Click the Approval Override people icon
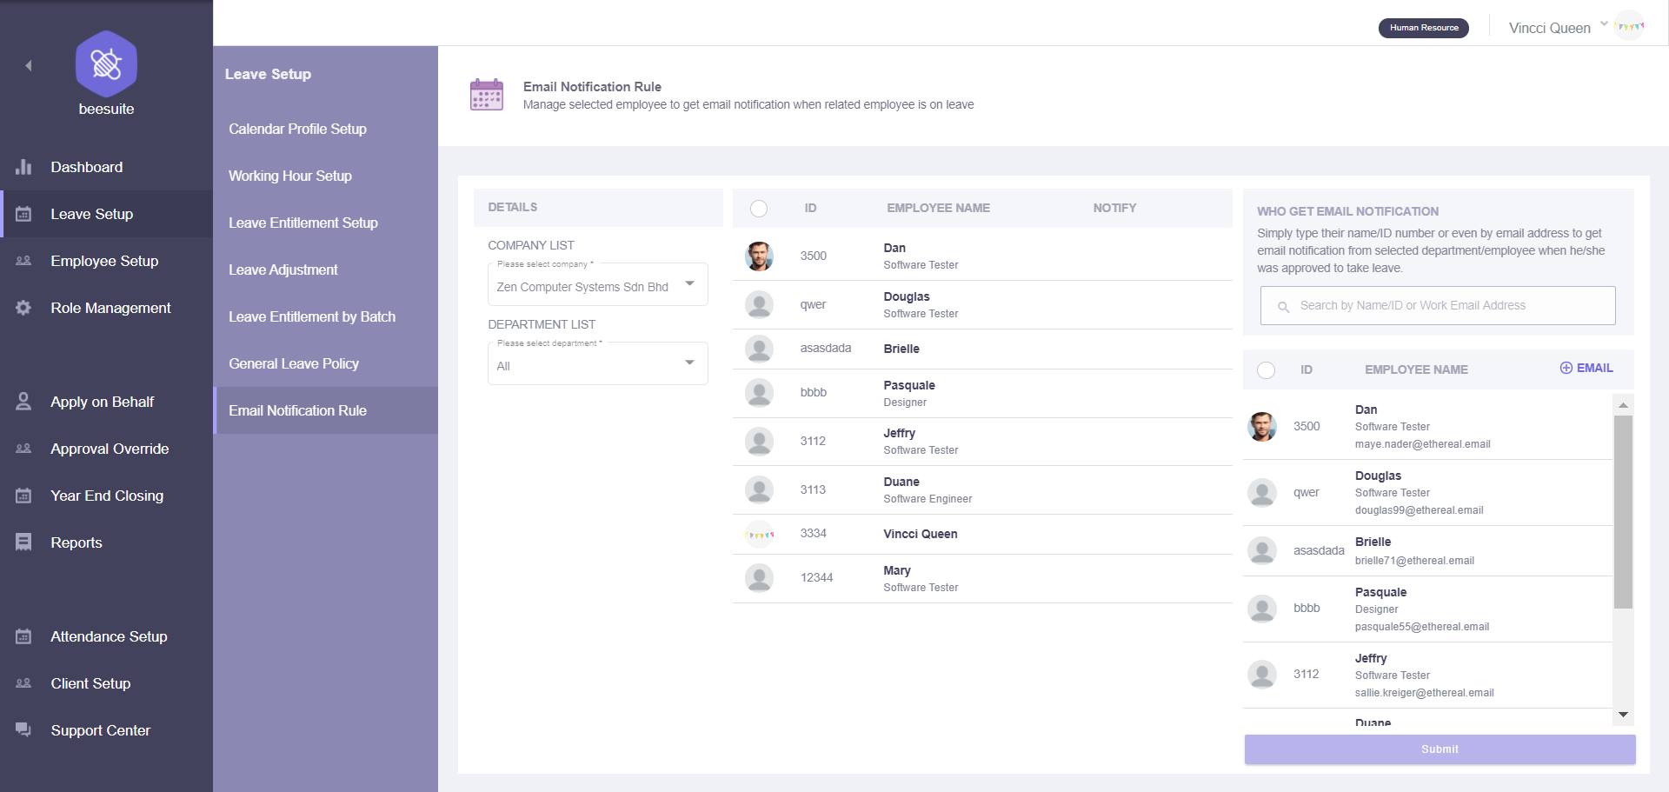 [x=23, y=449]
